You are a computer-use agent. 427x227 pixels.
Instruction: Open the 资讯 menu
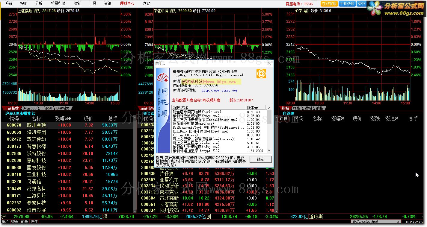(x=108, y=4)
